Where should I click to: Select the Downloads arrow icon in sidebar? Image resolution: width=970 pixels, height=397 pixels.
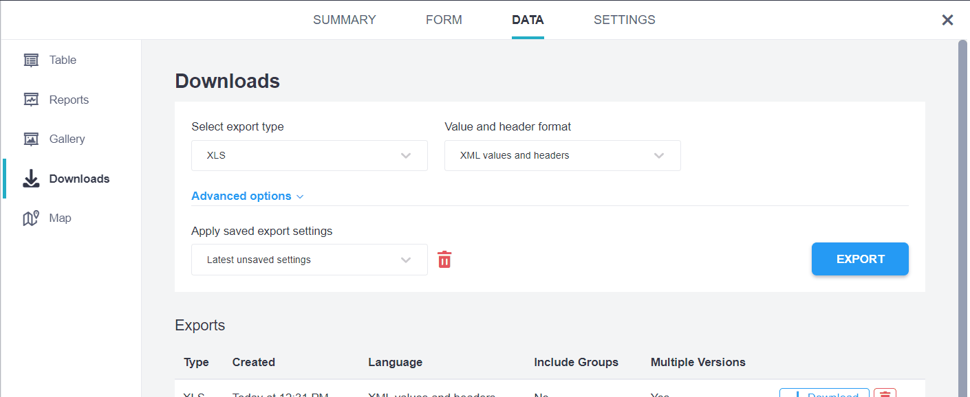[31, 179]
